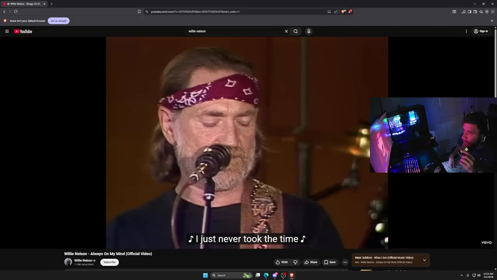Viewport: 497px width, 280px height.
Task: Like the video with the 593K thumbs up
Action: 282,262
